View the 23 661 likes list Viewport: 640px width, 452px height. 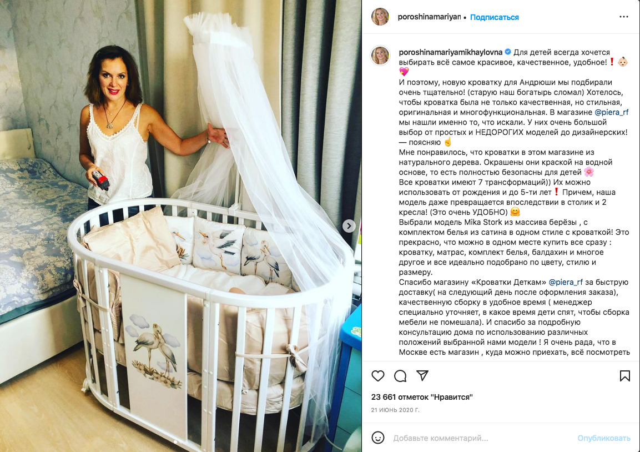click(422, 397)
